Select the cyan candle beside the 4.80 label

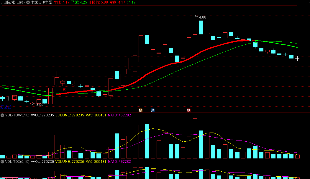click(201, 27)
